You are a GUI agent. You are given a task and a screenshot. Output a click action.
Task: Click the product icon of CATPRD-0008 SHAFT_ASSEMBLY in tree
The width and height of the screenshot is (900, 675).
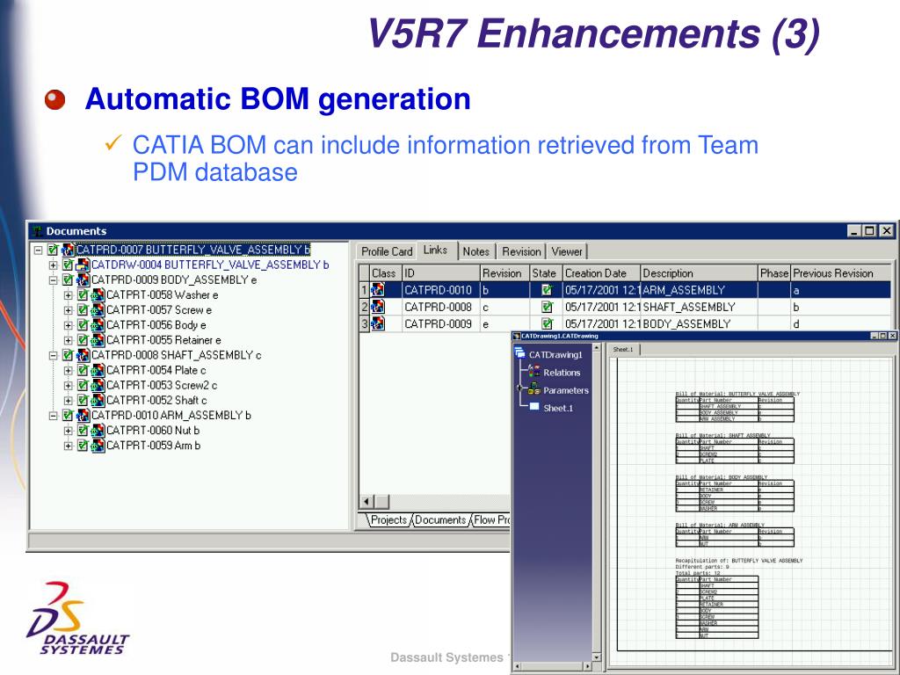coord(83,355)
